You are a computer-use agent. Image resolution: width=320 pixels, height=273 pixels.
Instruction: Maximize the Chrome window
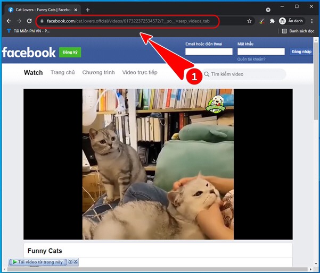click(x=297, y=6)
